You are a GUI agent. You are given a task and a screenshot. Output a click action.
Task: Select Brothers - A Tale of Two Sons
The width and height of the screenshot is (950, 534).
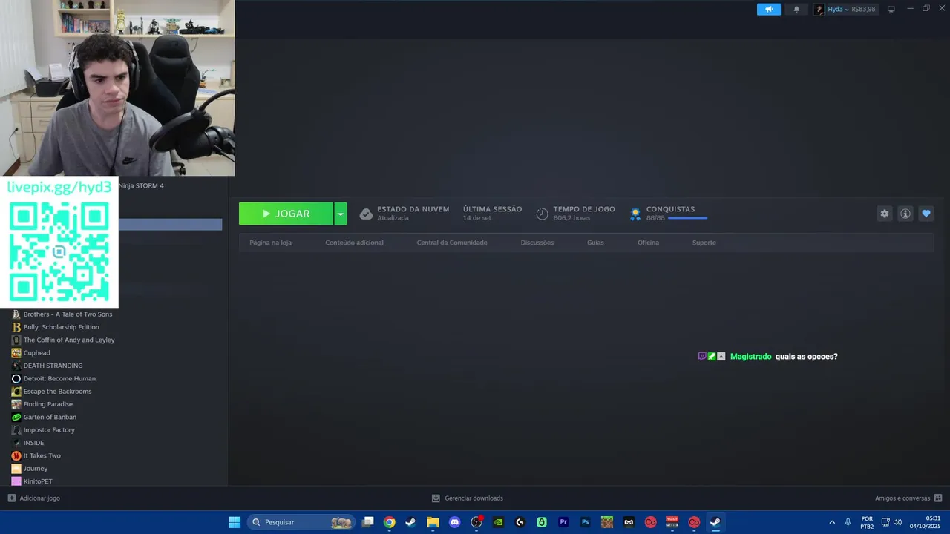click(x=68, y=314)
